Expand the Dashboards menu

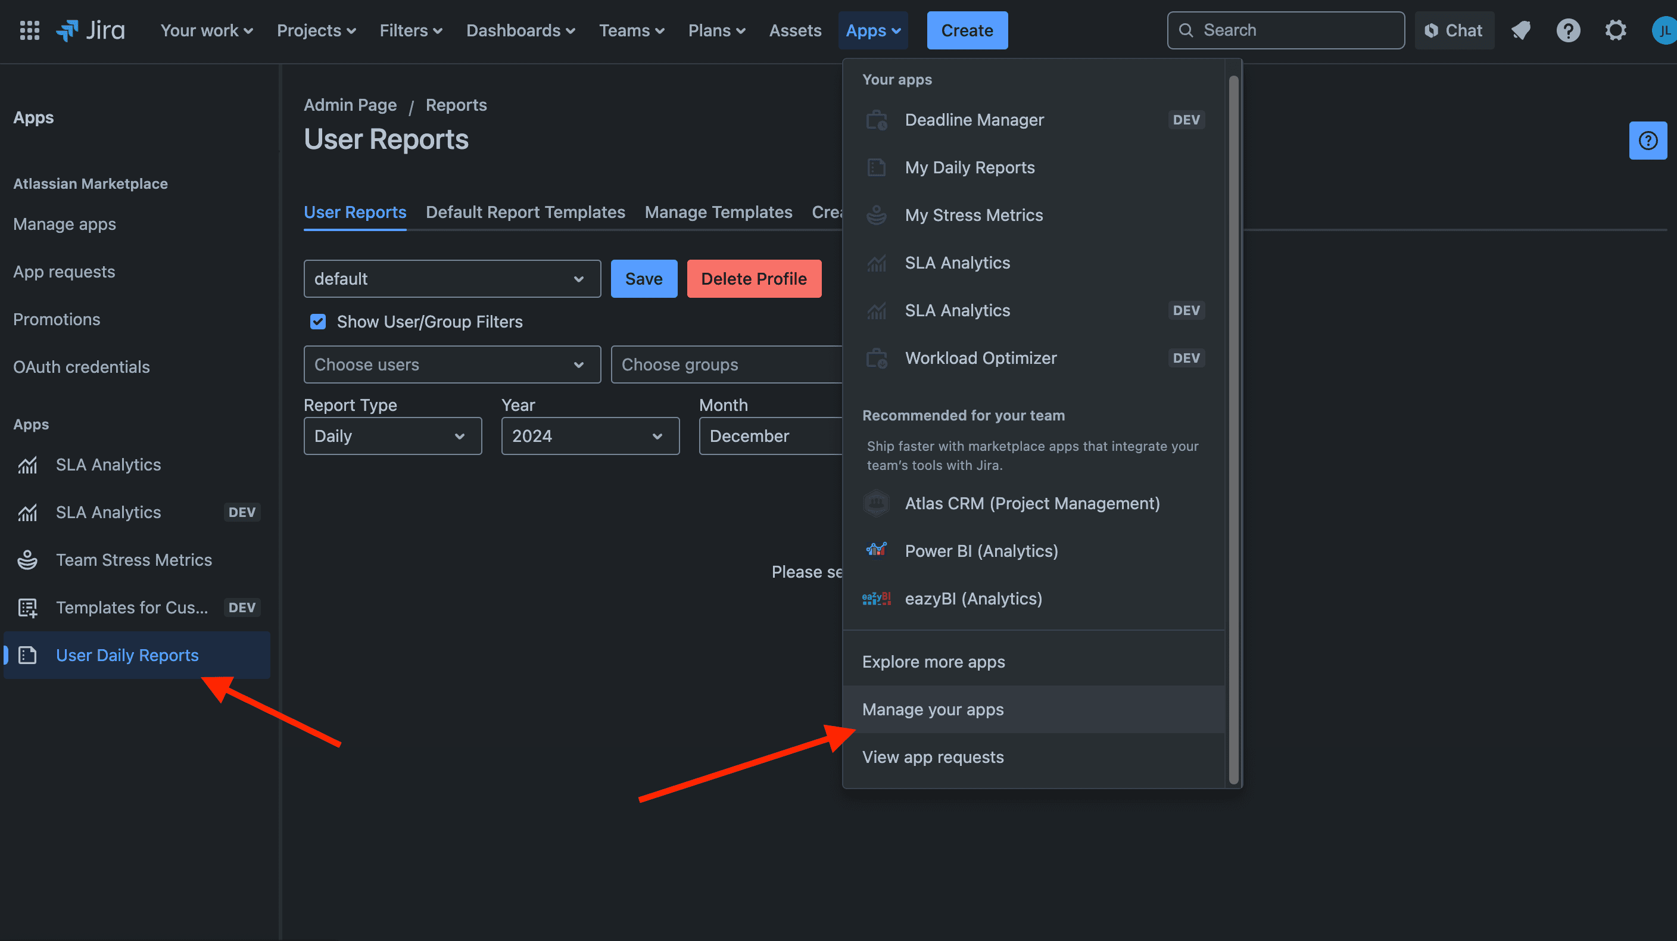click(520, 30)
